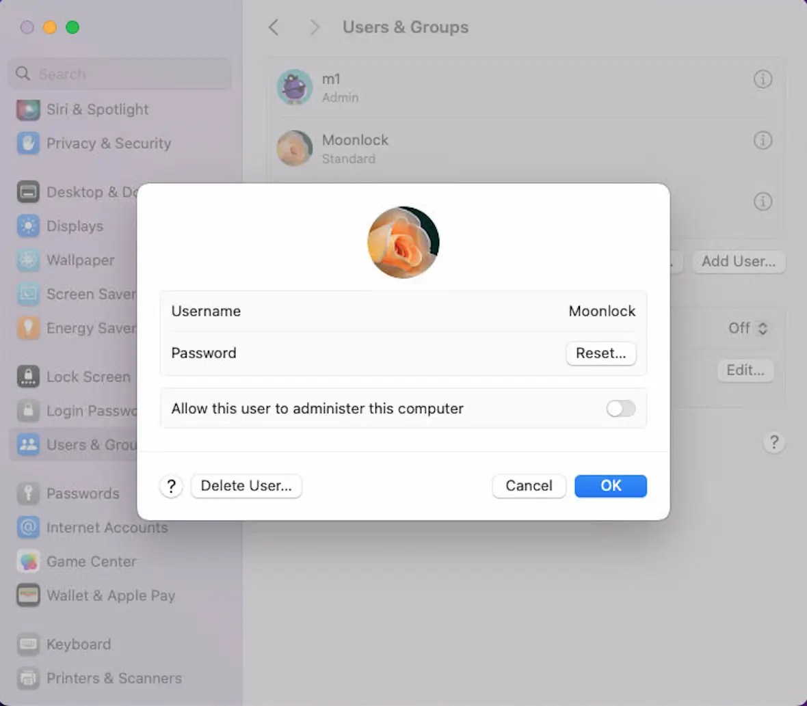Open Internet Accounts settings

(107, 528)
